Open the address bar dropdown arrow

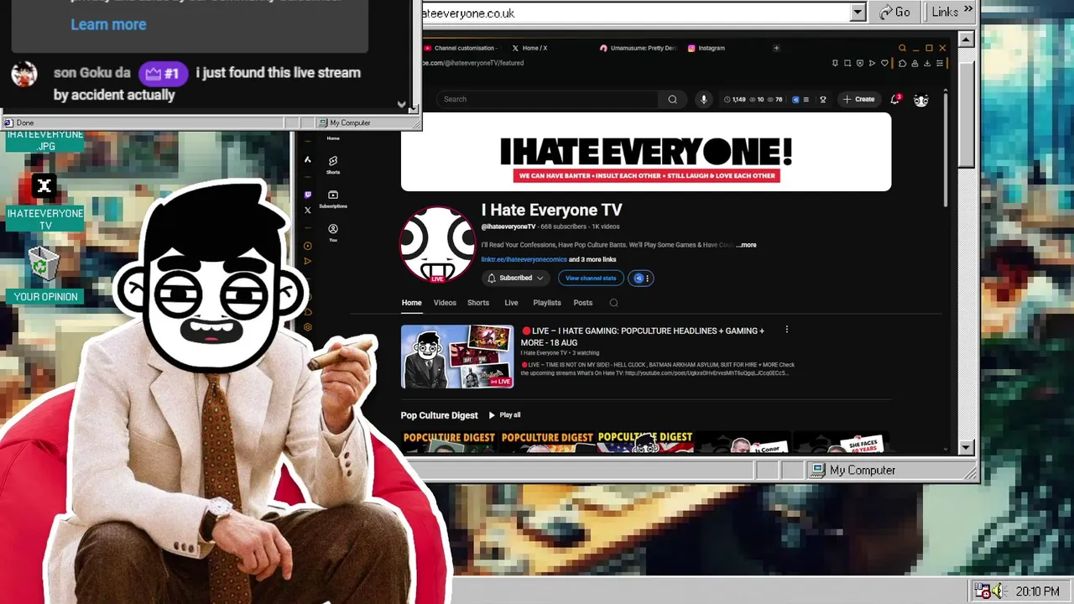858,12
